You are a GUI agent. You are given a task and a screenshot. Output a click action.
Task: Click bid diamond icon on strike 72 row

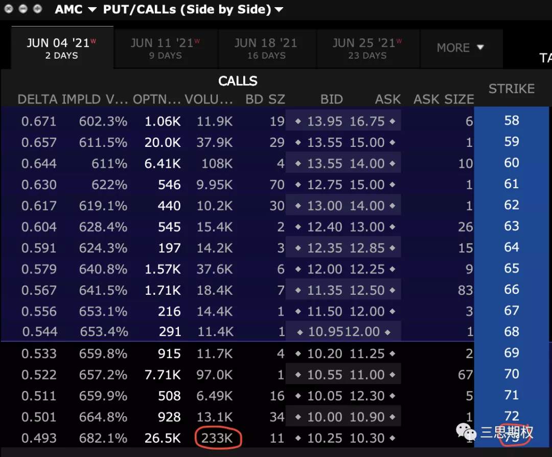(298, 417)
